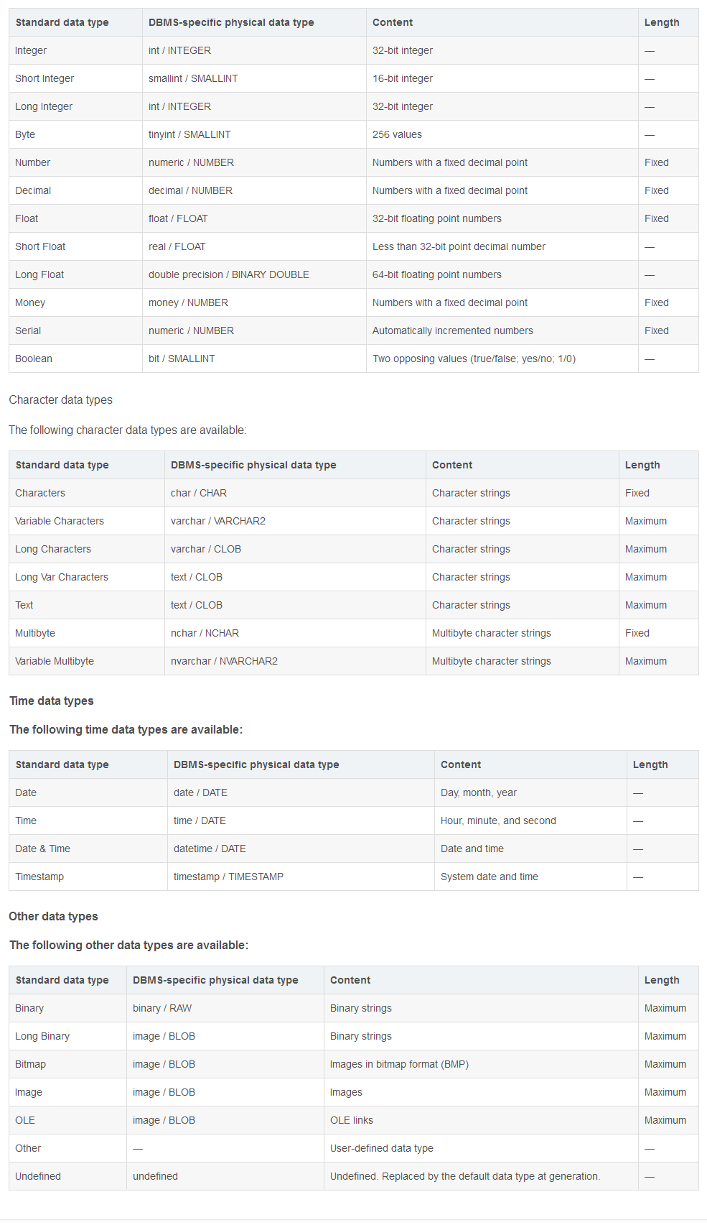
Task: Click the 'Character data types' heading
Action: coord(61,399)
